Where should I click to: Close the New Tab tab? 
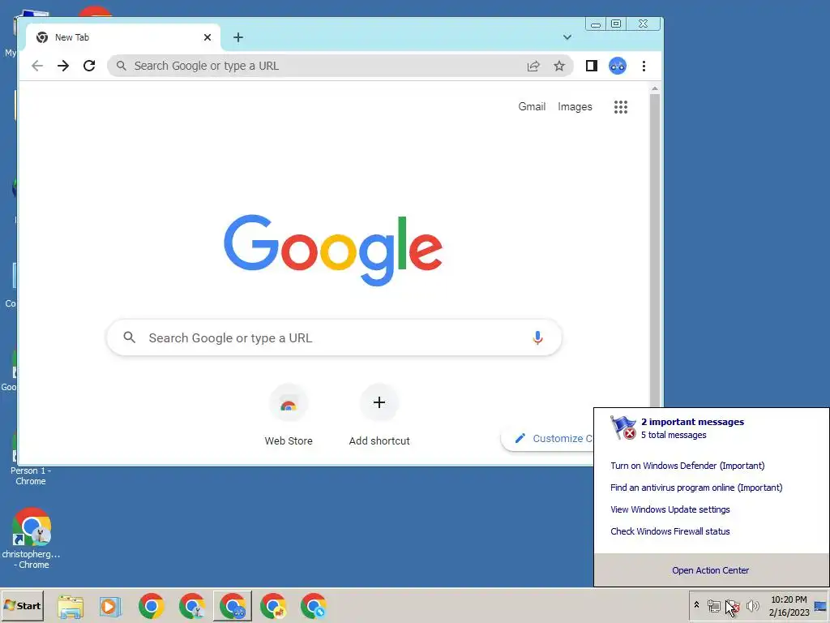coord(207,37)
